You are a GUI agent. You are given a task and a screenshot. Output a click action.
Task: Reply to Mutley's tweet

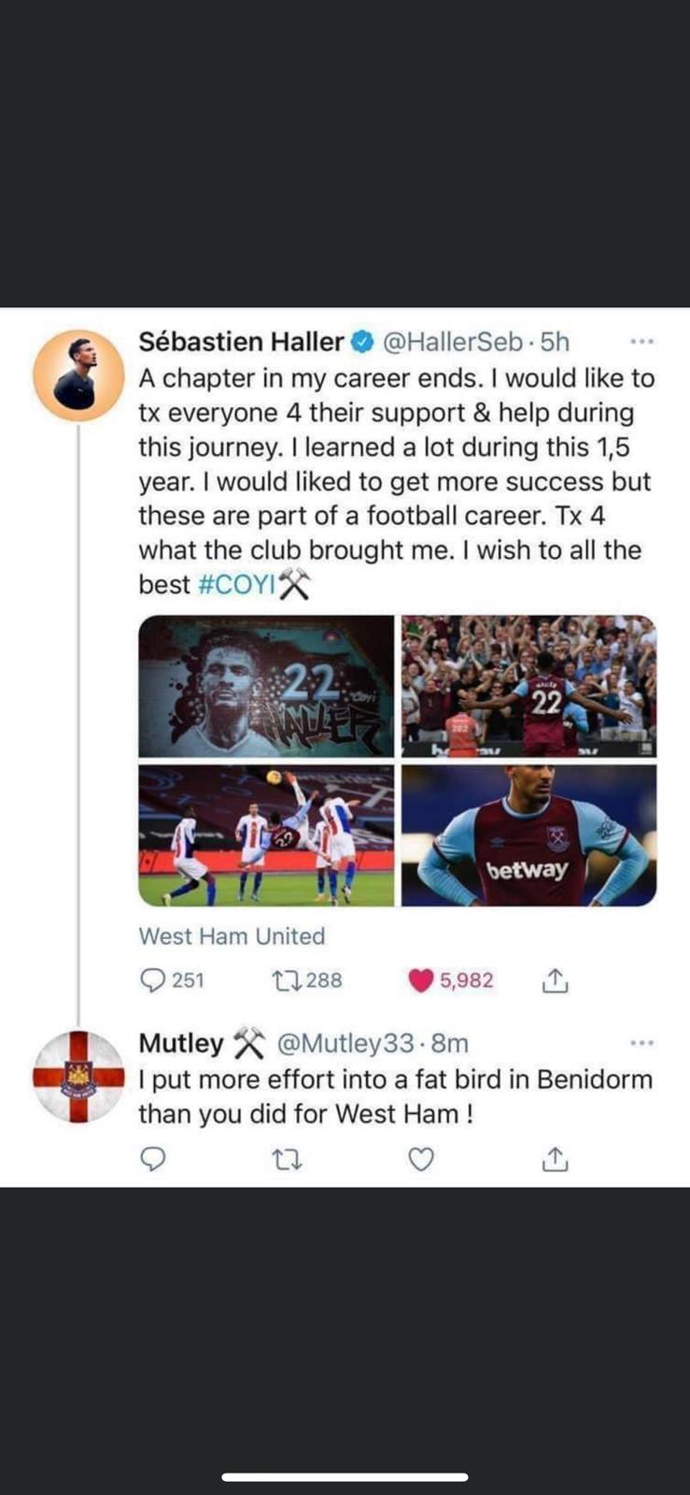(152, 1160)
